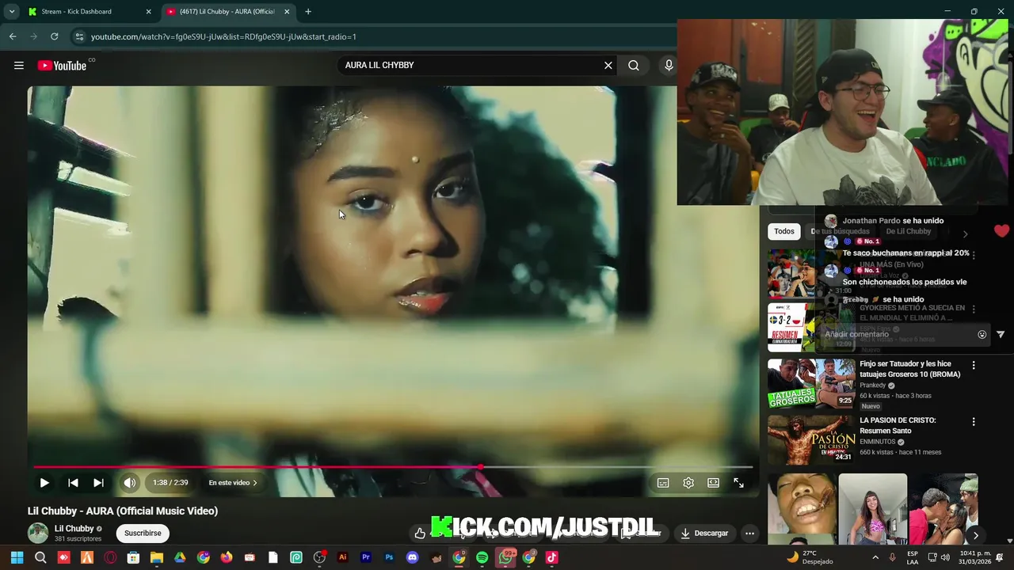The image size is (1014, 570).
Task: Toggle subtitles in the player
Action: pos(663,482)
